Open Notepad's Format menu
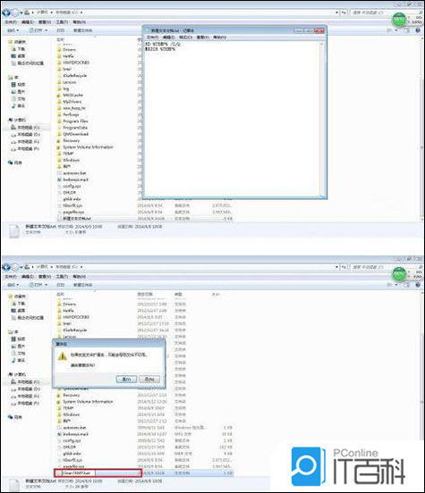The height and width of the screenshot is (493, 425). (185, 38)
